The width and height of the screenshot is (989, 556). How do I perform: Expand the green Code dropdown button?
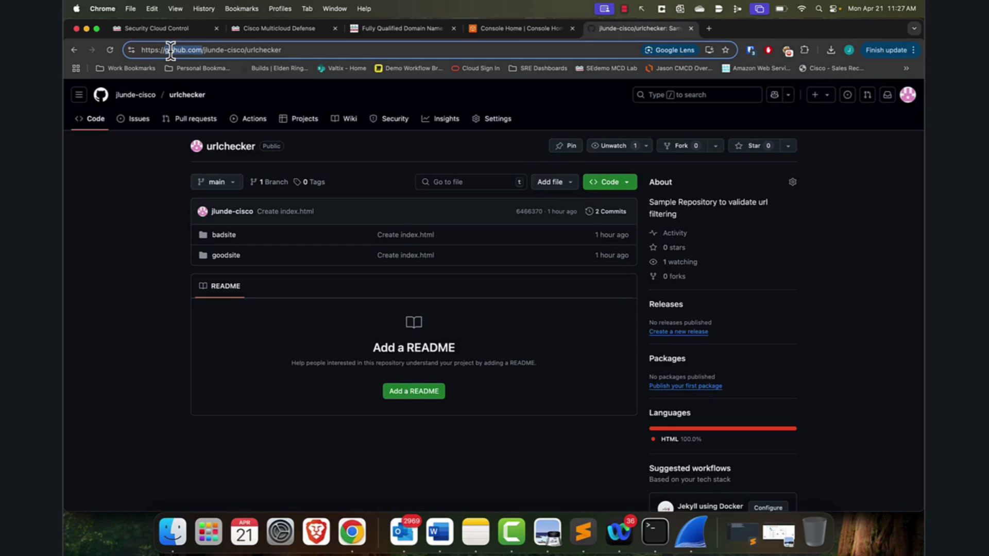coord(610,182)
